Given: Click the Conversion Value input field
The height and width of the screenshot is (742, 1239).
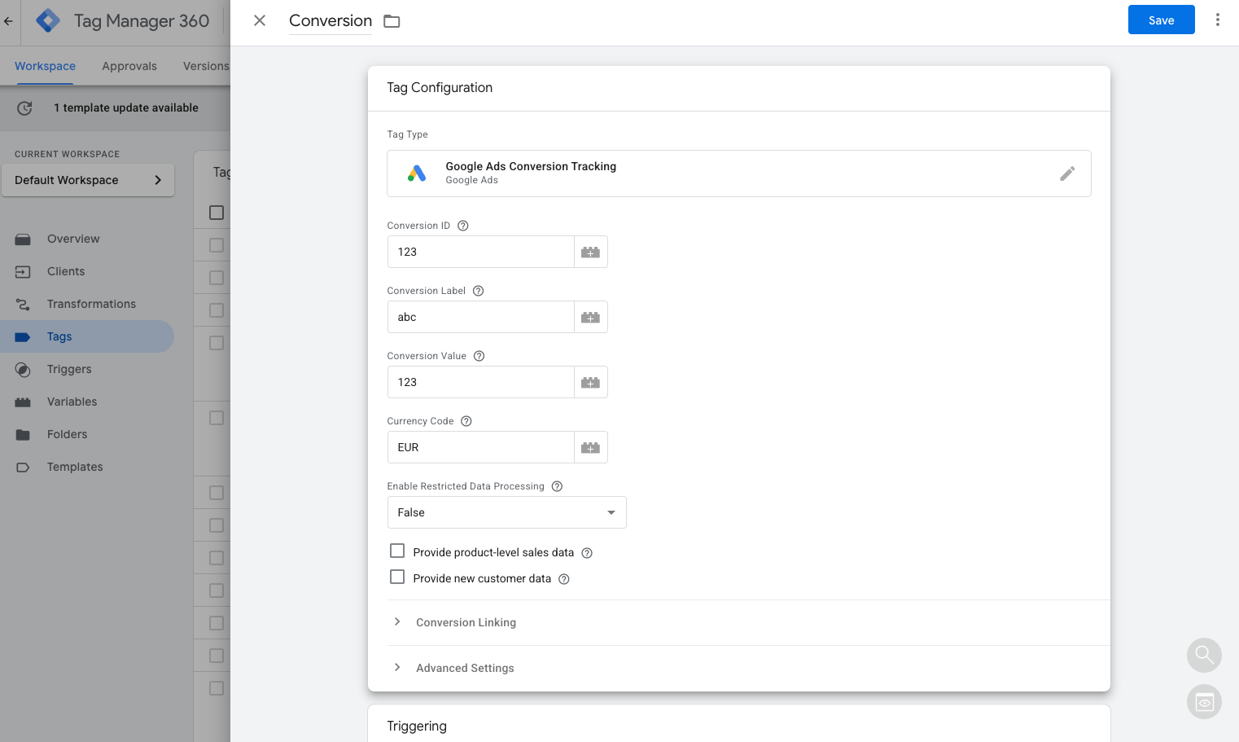Looking at the screenshot, I should [480, 382].
